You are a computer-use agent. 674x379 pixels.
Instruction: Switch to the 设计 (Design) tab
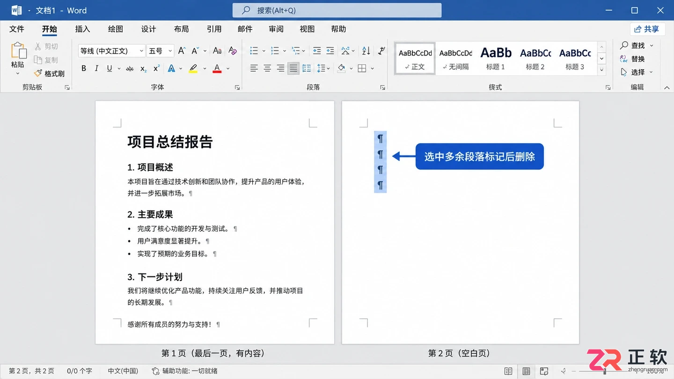148,29
